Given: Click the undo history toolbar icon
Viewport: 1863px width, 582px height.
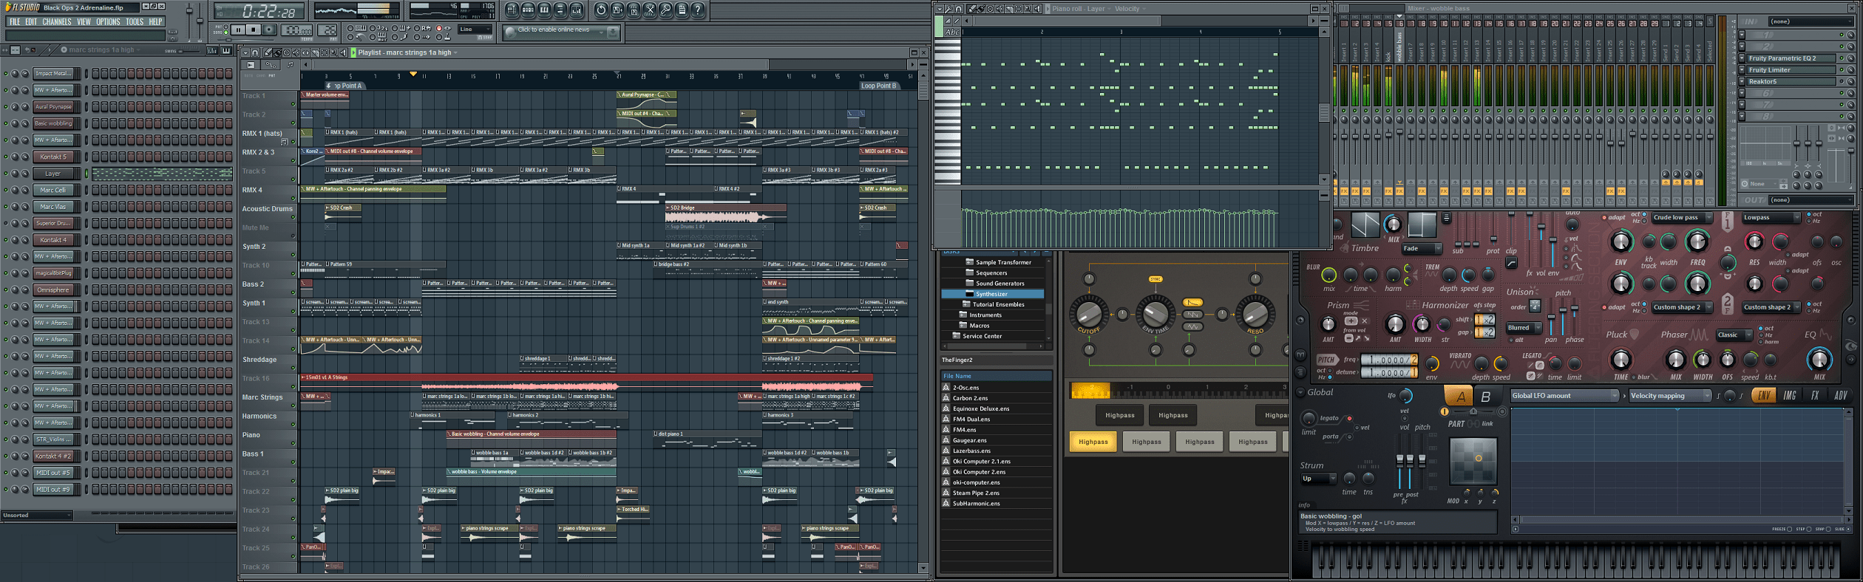Looking at the screenshot, I should click(x=601, y=10).
